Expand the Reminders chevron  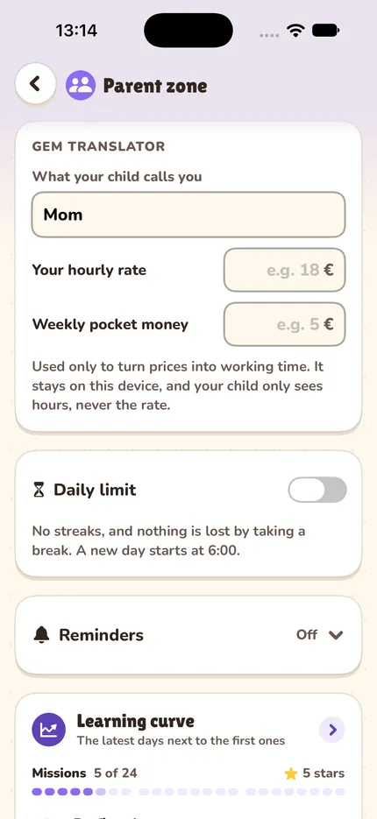tap(335, 635)
